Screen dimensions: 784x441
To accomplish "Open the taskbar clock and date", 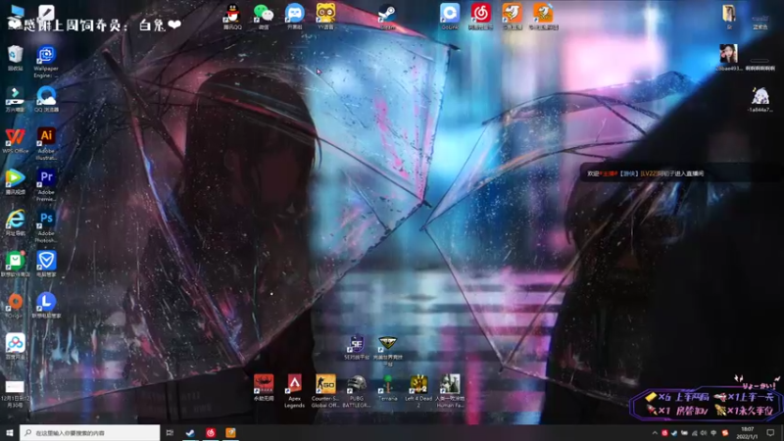I will tap(747, 433).
